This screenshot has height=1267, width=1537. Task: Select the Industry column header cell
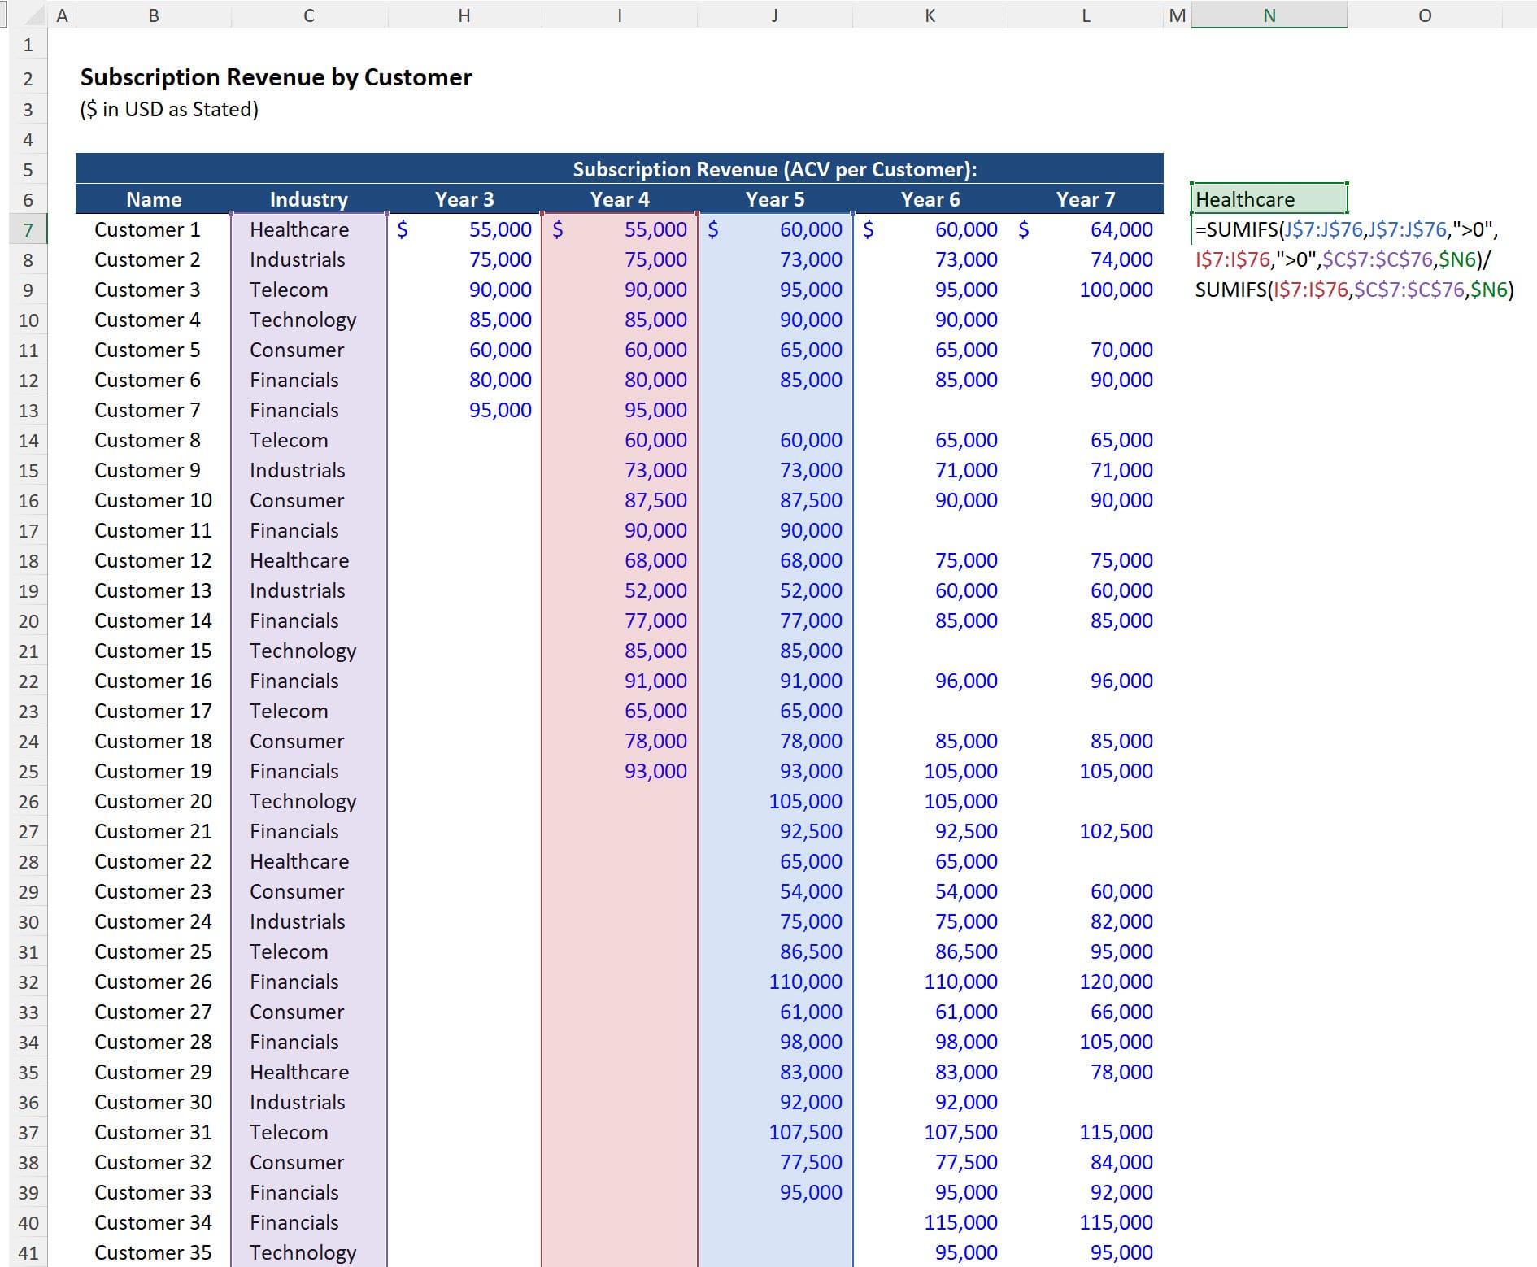(x=308, y=199)
